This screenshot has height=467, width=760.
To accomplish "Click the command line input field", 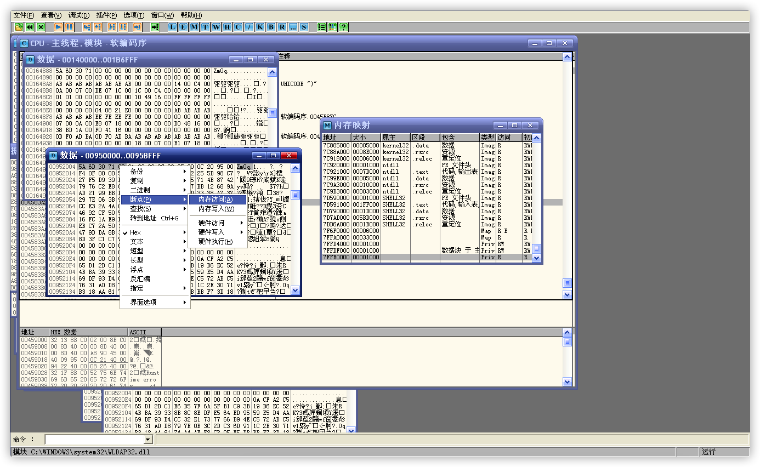I will coord(94,440).
